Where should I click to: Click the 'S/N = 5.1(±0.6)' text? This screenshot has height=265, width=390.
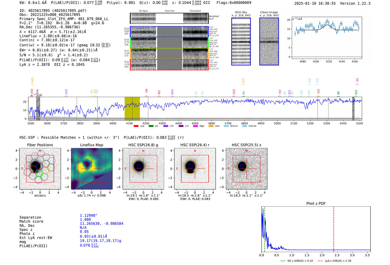pos(36,55)
